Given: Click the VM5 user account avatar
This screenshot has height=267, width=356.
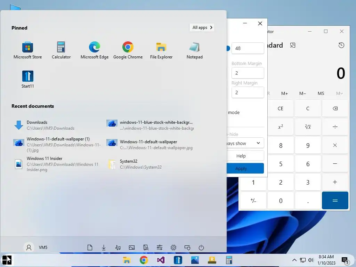Looking at the screenshot, I should tap(29, 247).
